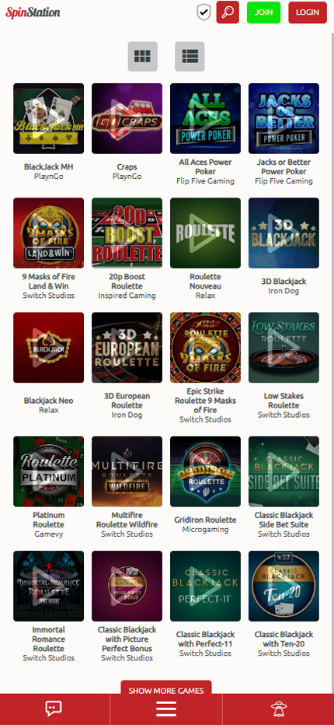Select the Low Stakes Roulette title link
The image size is (334, 725).
[284, 401]
